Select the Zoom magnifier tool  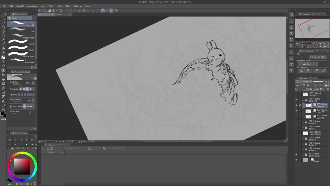click(3, 18)
